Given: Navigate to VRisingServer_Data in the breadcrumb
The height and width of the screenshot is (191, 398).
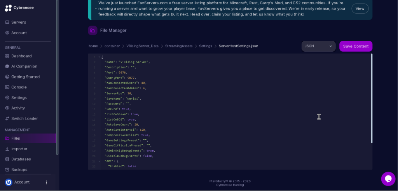Looking at the screenshot, I should pyautogui.click(x=142, y=46).
